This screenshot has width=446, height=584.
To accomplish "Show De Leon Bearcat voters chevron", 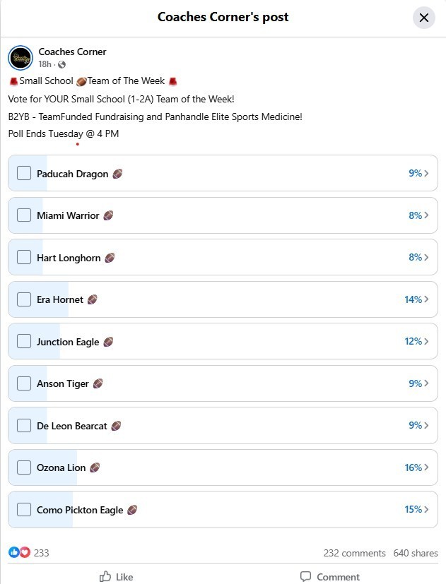I will (426, 426).
